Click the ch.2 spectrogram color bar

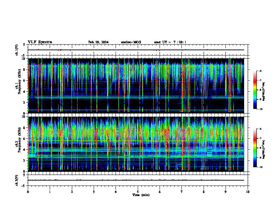pyautogui.click(x=255, y=148)
